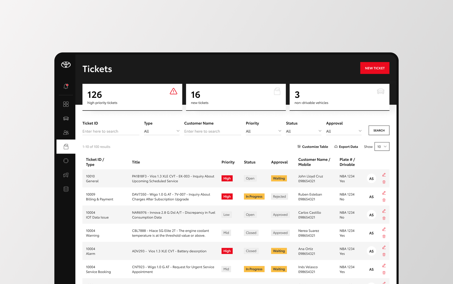The width and height of the screenshot is (453, 284).
Task: Click Export Data link
Action: pyautogui.click(x=346, y=147)
